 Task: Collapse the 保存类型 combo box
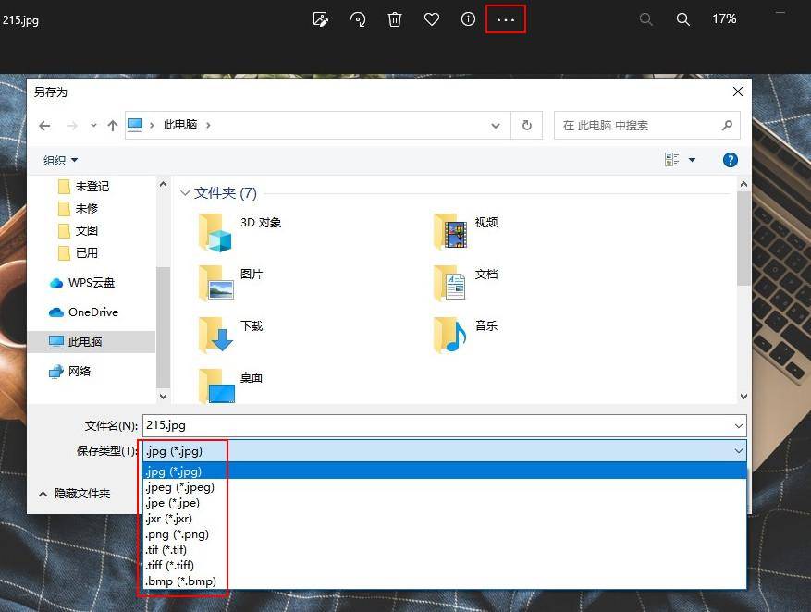click(739, 451)
